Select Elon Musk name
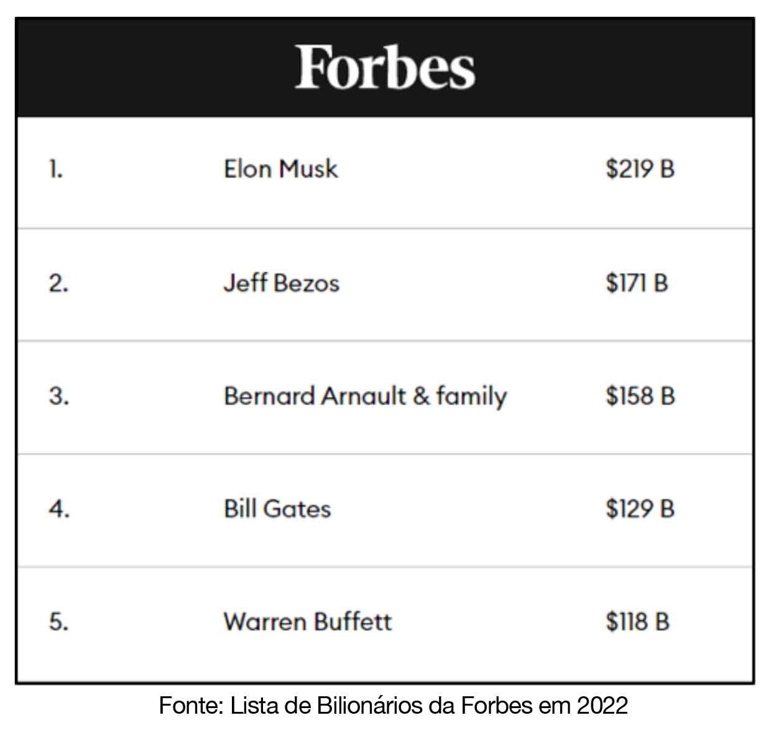The image size is (766, 733). pos(281,169)
